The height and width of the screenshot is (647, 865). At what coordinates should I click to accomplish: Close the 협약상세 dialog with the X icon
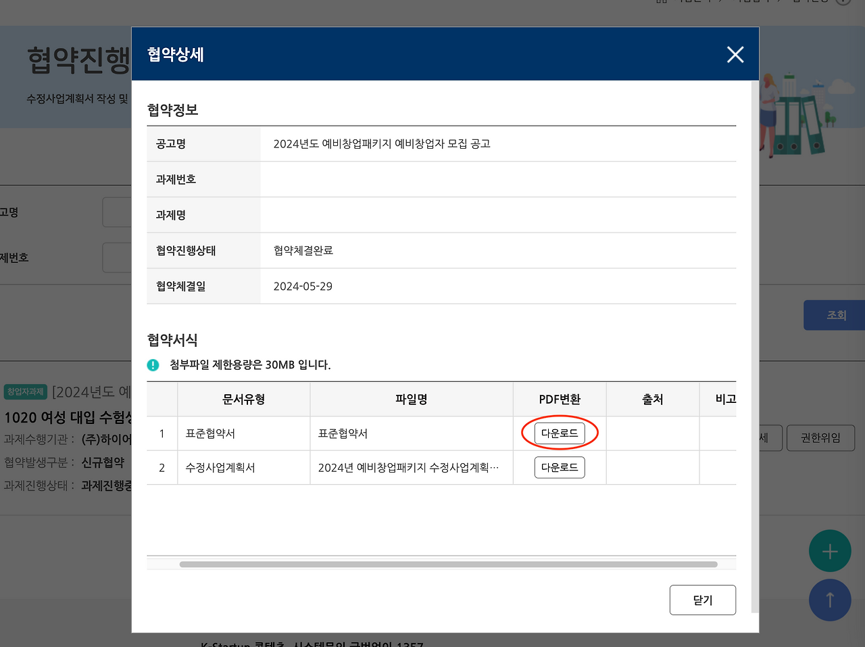point(735,55)
